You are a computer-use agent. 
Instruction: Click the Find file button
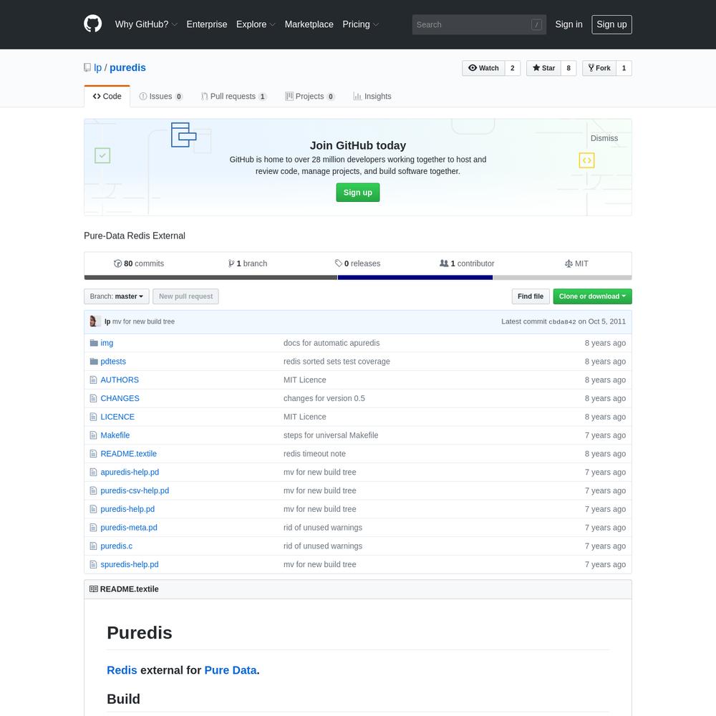(x=531, y=296)
